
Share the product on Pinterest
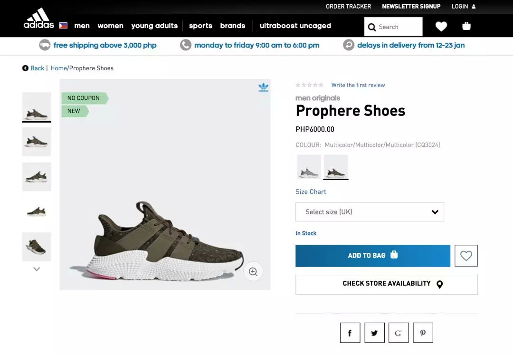pos(423,333)
